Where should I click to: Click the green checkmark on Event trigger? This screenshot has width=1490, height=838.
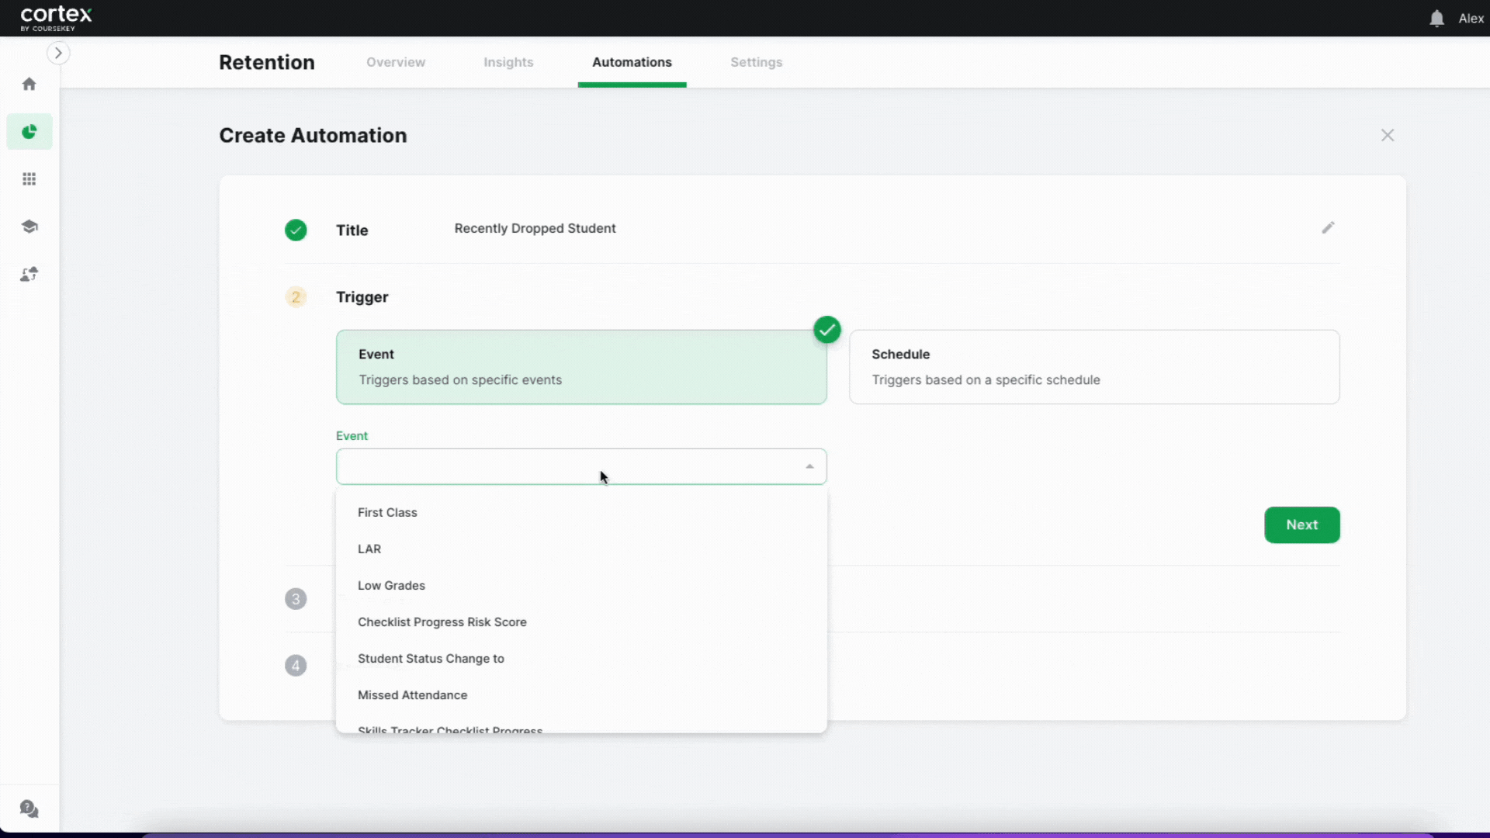pos(826,330)
